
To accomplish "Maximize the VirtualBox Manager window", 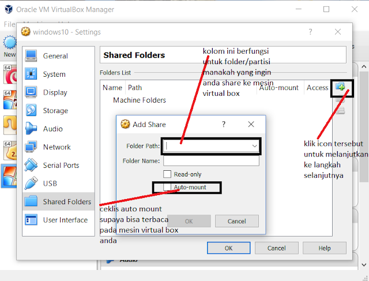I will coord(326,9).
